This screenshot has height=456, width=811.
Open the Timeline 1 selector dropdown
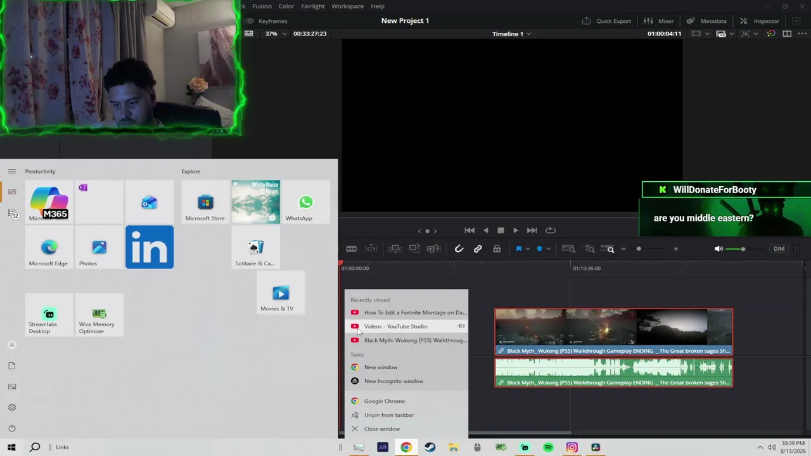tap(511, 34)
